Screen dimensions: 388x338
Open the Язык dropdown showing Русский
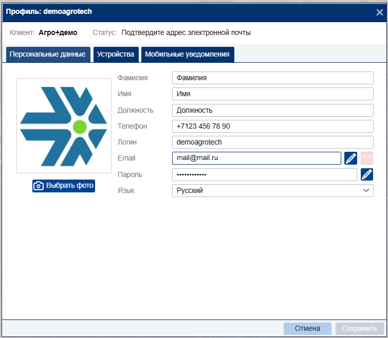coord(273,190)
